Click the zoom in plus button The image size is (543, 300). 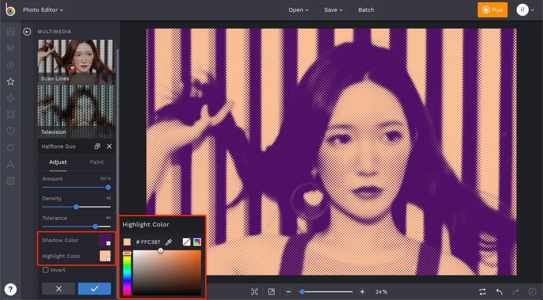click(362, 292)
